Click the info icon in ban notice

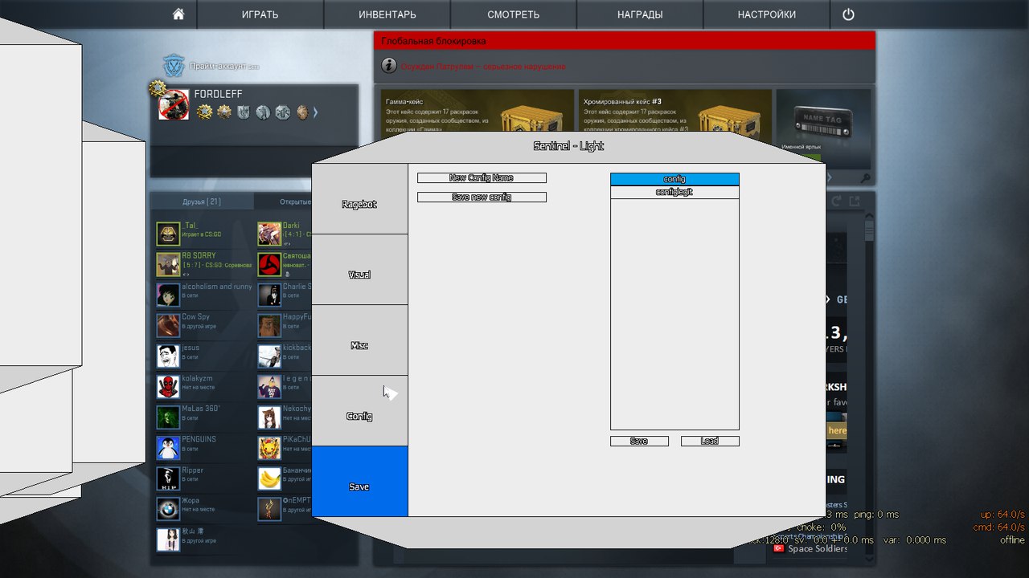[x=389, y=66]
